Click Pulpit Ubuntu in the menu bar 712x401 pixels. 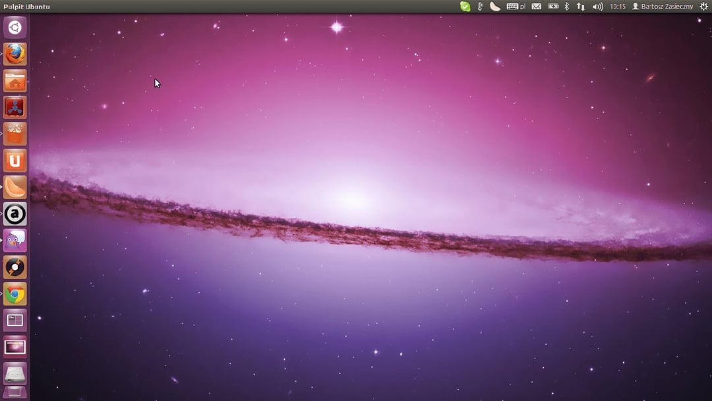coord(26,6)
